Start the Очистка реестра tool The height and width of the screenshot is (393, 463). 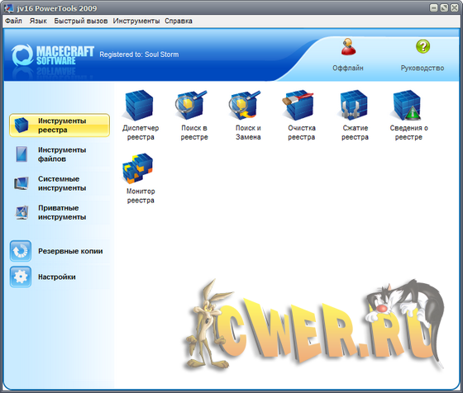301,116
